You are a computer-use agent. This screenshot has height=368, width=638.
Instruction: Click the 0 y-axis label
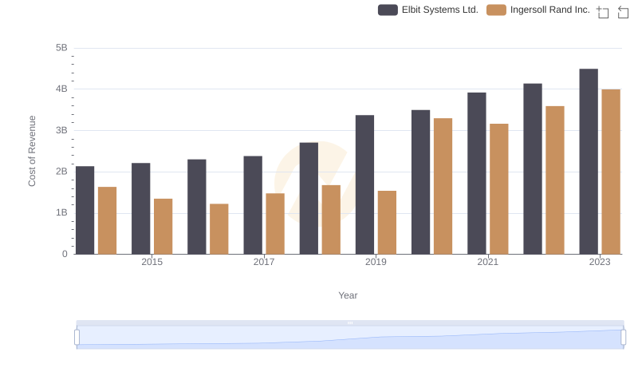point(65,254)
